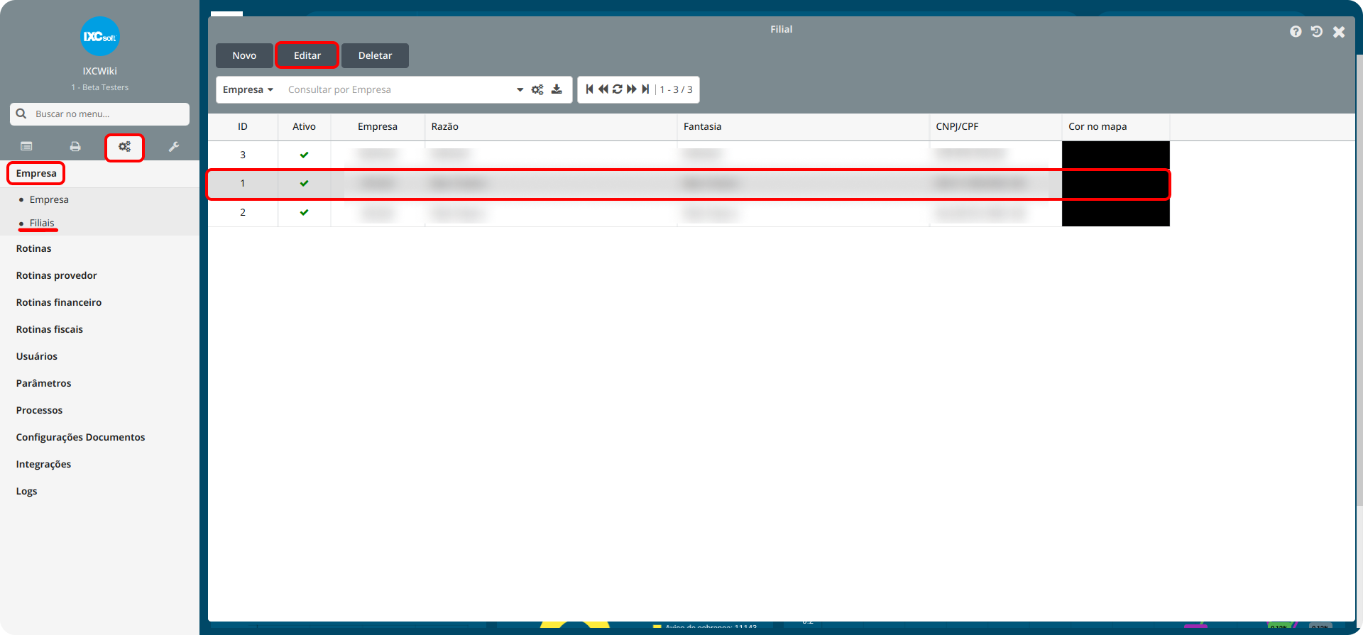Open Configurações Documentos menu

point(80,437)
